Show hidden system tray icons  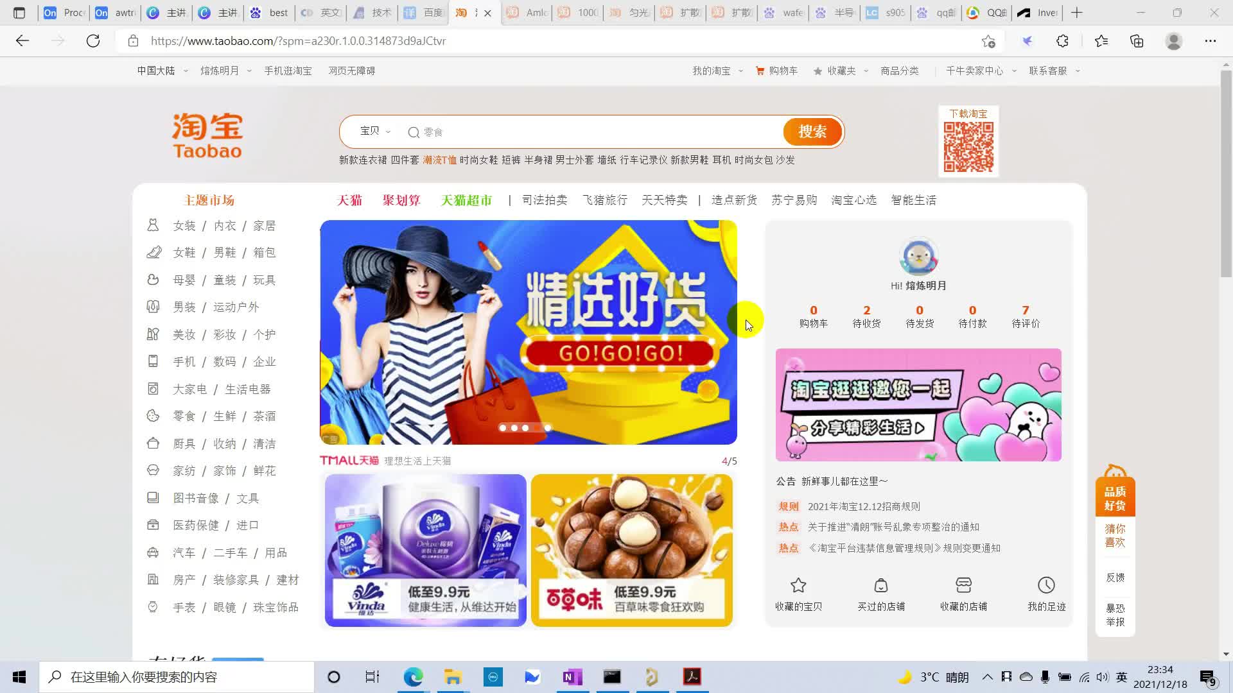coord(988,677)
